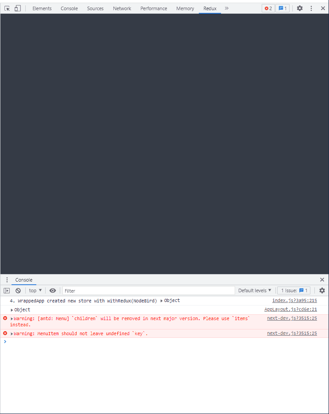Switch to the Console tab in top bar
Screen dimensions: 329x414
tap(69, 8)
